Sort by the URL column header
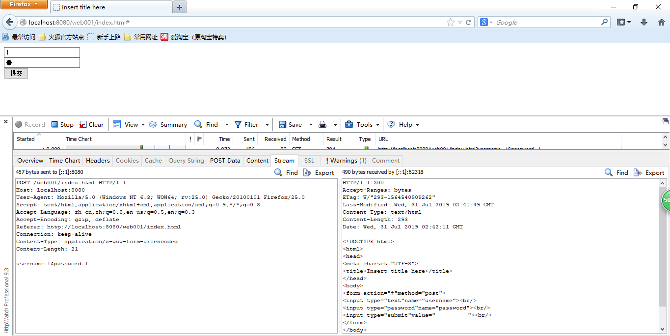 pyautogui.click(x=498, y=139)
